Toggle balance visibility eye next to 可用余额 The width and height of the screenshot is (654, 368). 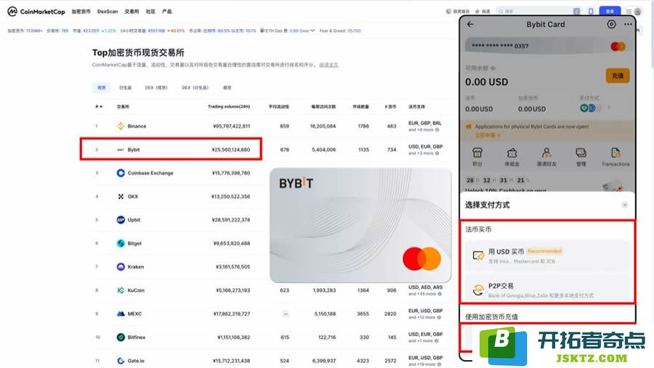[493, 68]
